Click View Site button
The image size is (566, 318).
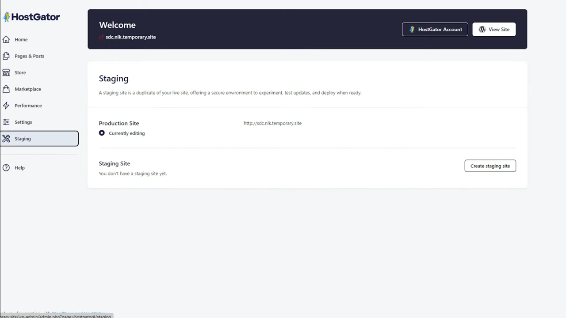494,30
